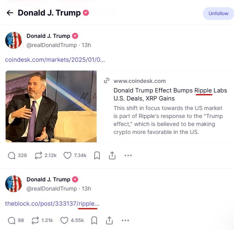Bookmark the first coindesk post
This screenshot has width=234, height=230.
tap(97, 155)
